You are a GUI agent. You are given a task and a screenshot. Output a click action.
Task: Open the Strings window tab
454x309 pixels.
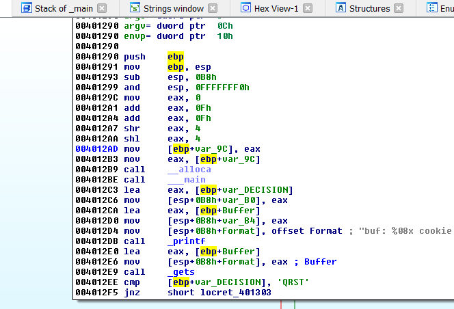[172, 8]
